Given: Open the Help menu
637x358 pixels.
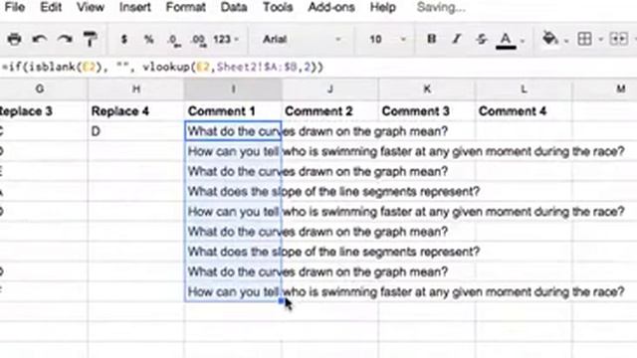Looking at the screenshot, I should [x=382, y=7].
